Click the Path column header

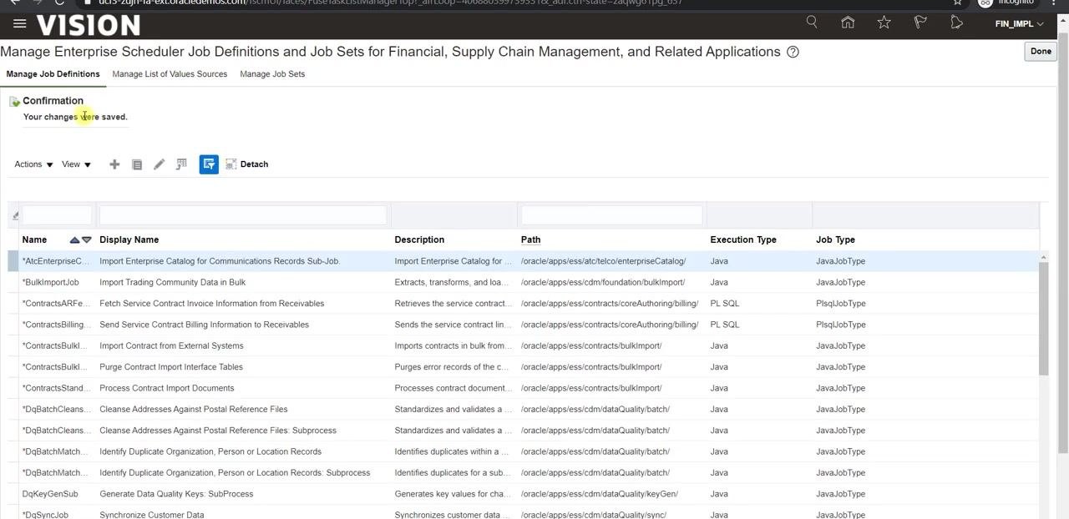[530, 239]
